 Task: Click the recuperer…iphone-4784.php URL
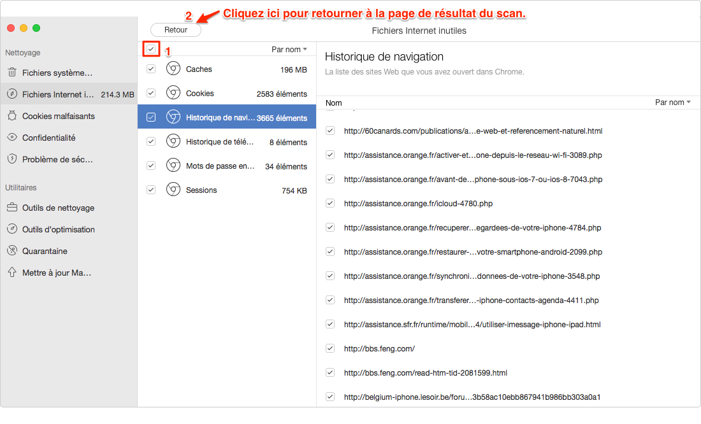pos(472,227)
